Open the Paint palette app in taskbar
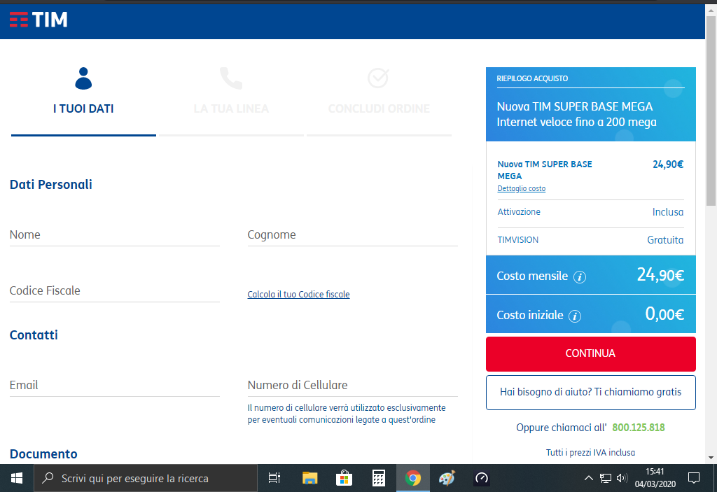Viewport: 717px width, 492px height. [x=447, y=478]
